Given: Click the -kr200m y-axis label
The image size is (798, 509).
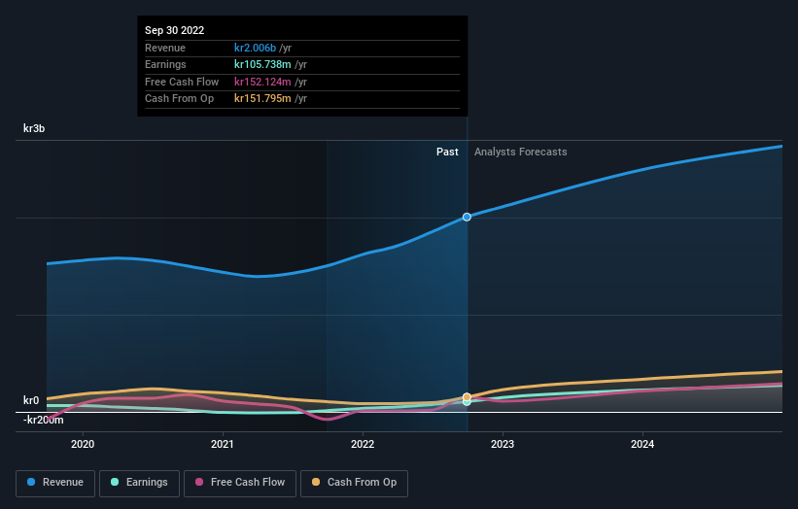Looking at the screenshot, I should (x=44, y=420).
